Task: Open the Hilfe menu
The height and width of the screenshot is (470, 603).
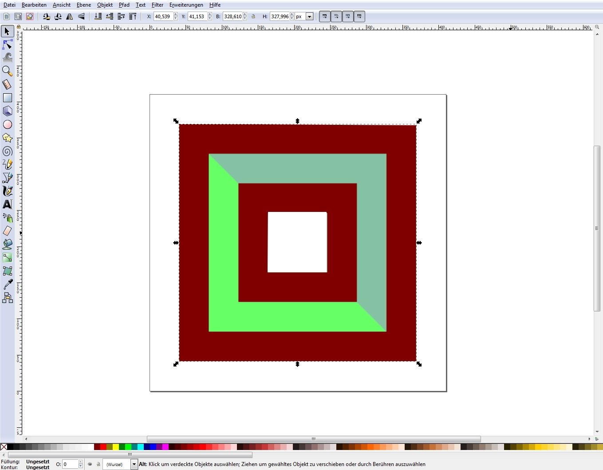Action: tap(215, 5)
